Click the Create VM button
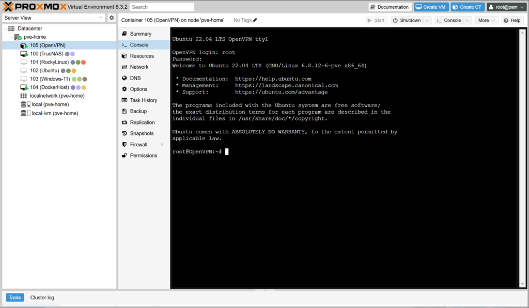Viewport: 529px width, 308px height. pos(431,7)
